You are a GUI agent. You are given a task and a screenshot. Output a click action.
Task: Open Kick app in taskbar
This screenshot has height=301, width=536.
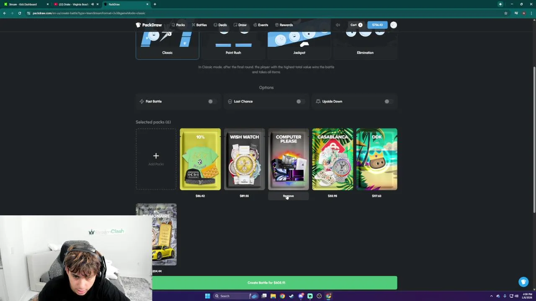[310, 296]
